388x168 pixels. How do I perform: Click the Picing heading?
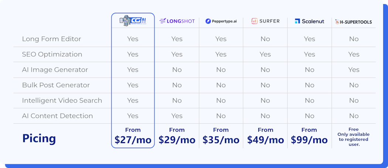pyautogui.click(x=39, y=139)
